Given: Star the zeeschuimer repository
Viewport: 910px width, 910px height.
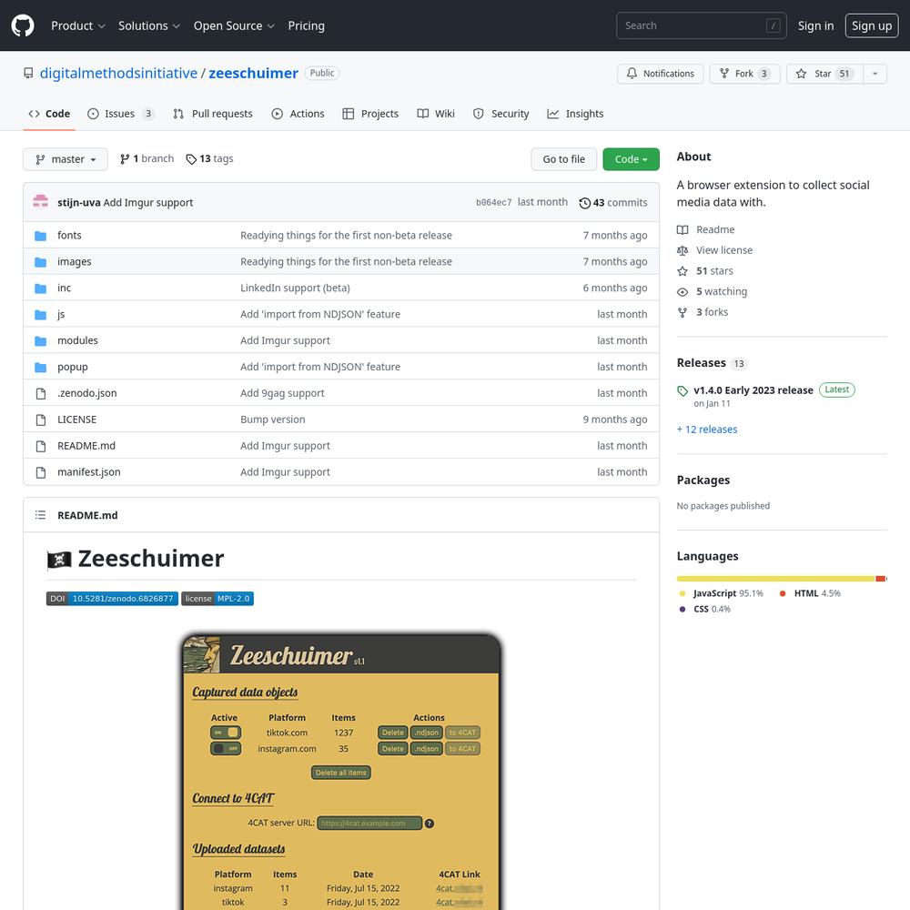Looking at the screenshot, I should 825,74.
